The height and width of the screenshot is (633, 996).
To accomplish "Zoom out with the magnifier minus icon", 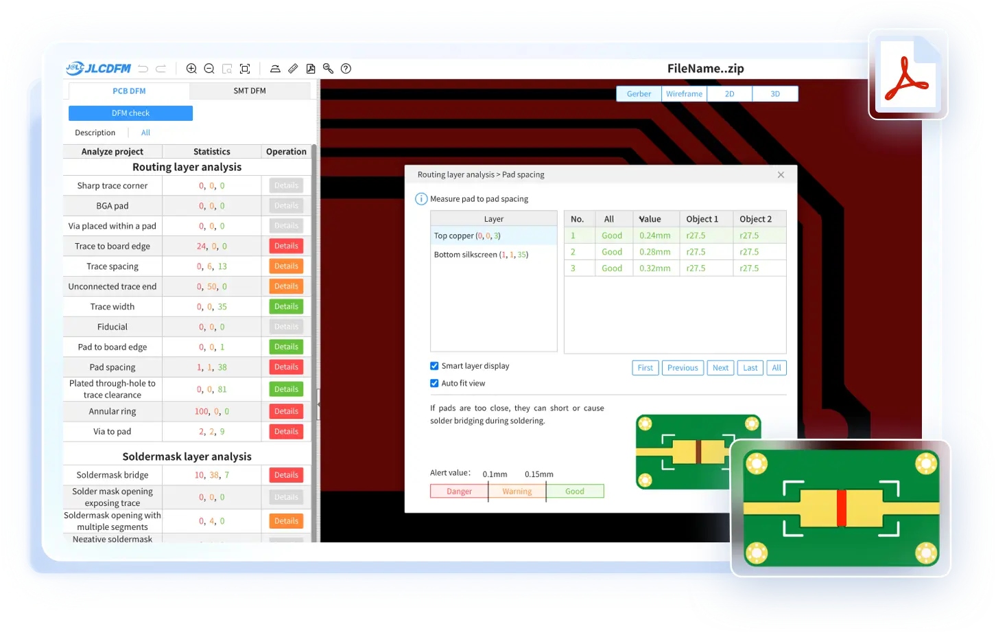I will tap(209, 69).
